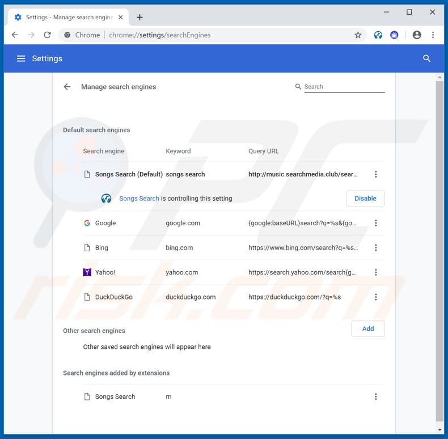Minimize the Chrome window

pyautogui.click(x=386, y=12)
